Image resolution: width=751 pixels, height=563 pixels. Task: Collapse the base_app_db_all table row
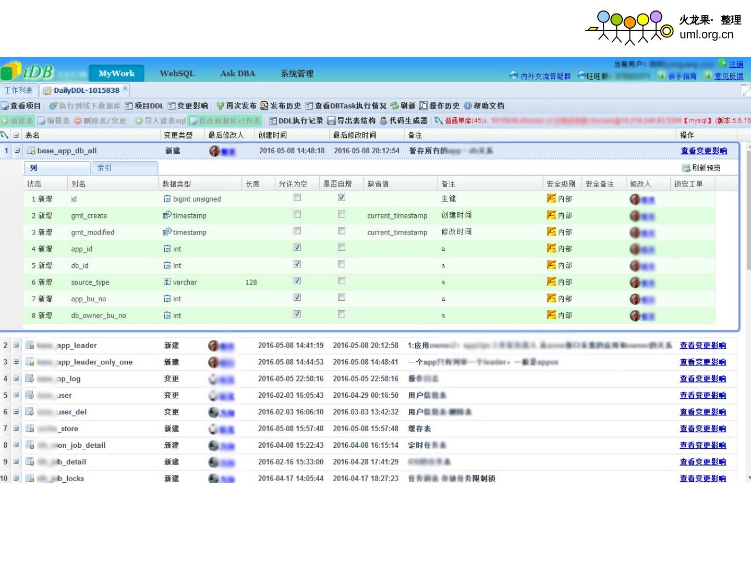[17, 151]
